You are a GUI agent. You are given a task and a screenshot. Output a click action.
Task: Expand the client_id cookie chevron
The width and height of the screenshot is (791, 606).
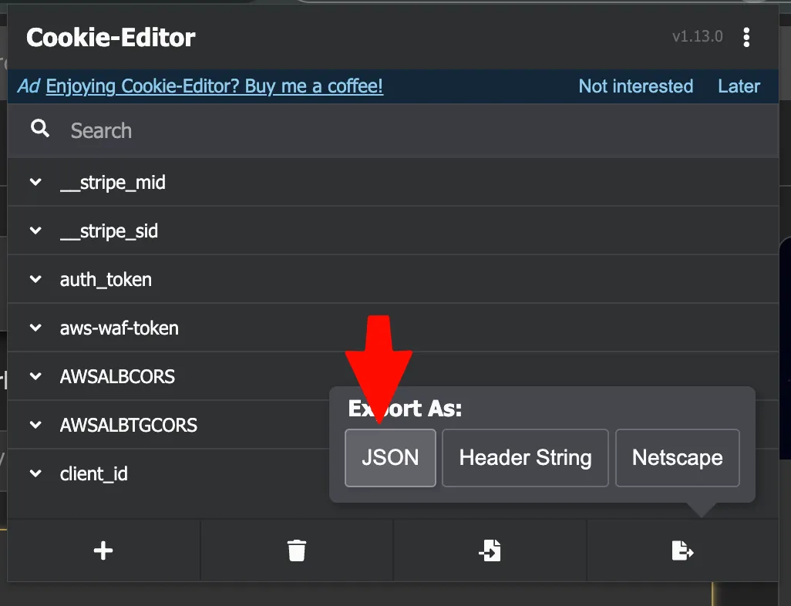[x=35, y=473]
